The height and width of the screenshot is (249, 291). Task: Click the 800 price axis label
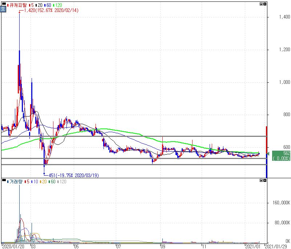pos(287,115)
